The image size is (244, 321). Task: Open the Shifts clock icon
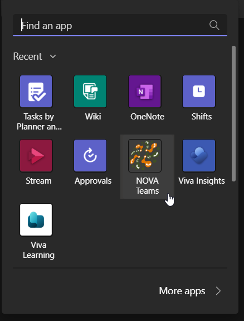tap(199, 92)
